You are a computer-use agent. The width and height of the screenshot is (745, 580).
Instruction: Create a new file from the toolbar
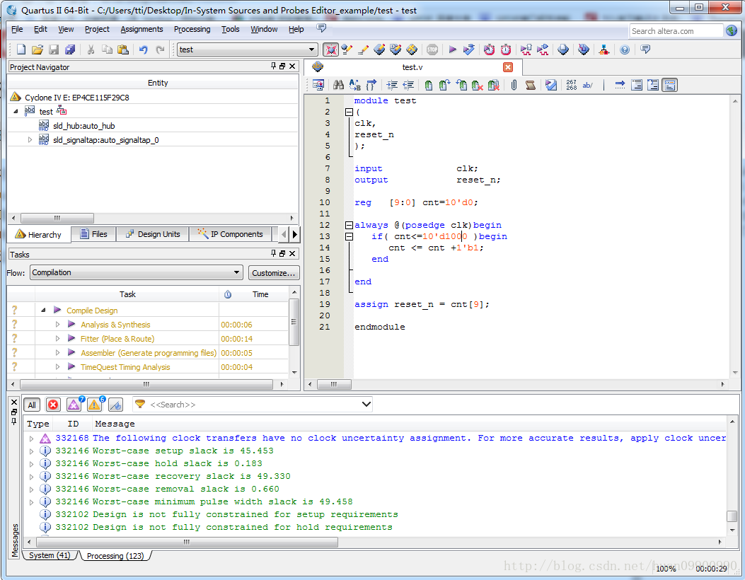coord(21,50)
